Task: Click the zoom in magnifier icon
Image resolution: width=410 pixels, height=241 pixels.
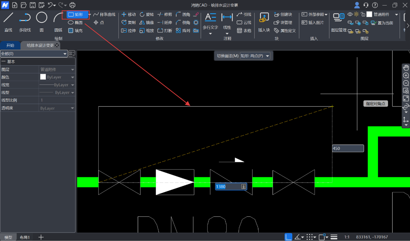Action: click(406, 75)
